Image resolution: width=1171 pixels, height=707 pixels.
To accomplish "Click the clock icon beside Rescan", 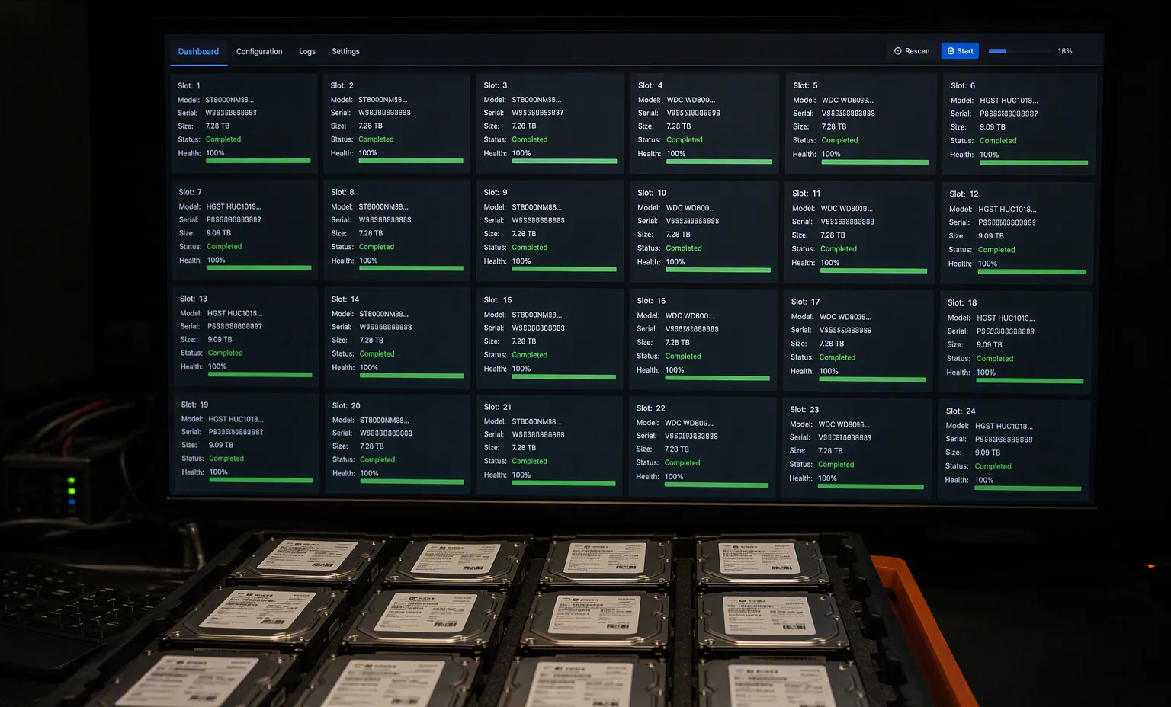I will click(897, 51).
